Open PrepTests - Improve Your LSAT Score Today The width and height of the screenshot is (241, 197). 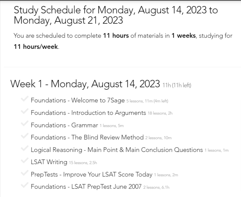tap(91, 175)
